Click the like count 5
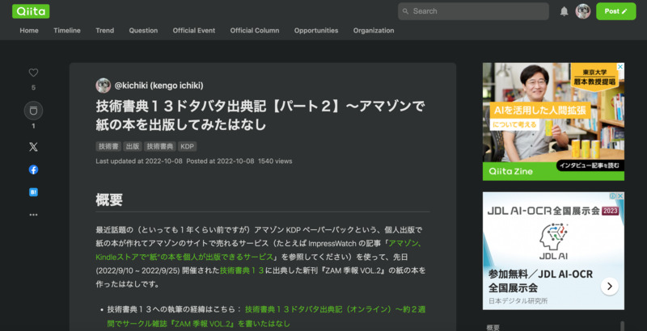Image resolution: width=647 pixels, height=331 pixels. [33, 88]
